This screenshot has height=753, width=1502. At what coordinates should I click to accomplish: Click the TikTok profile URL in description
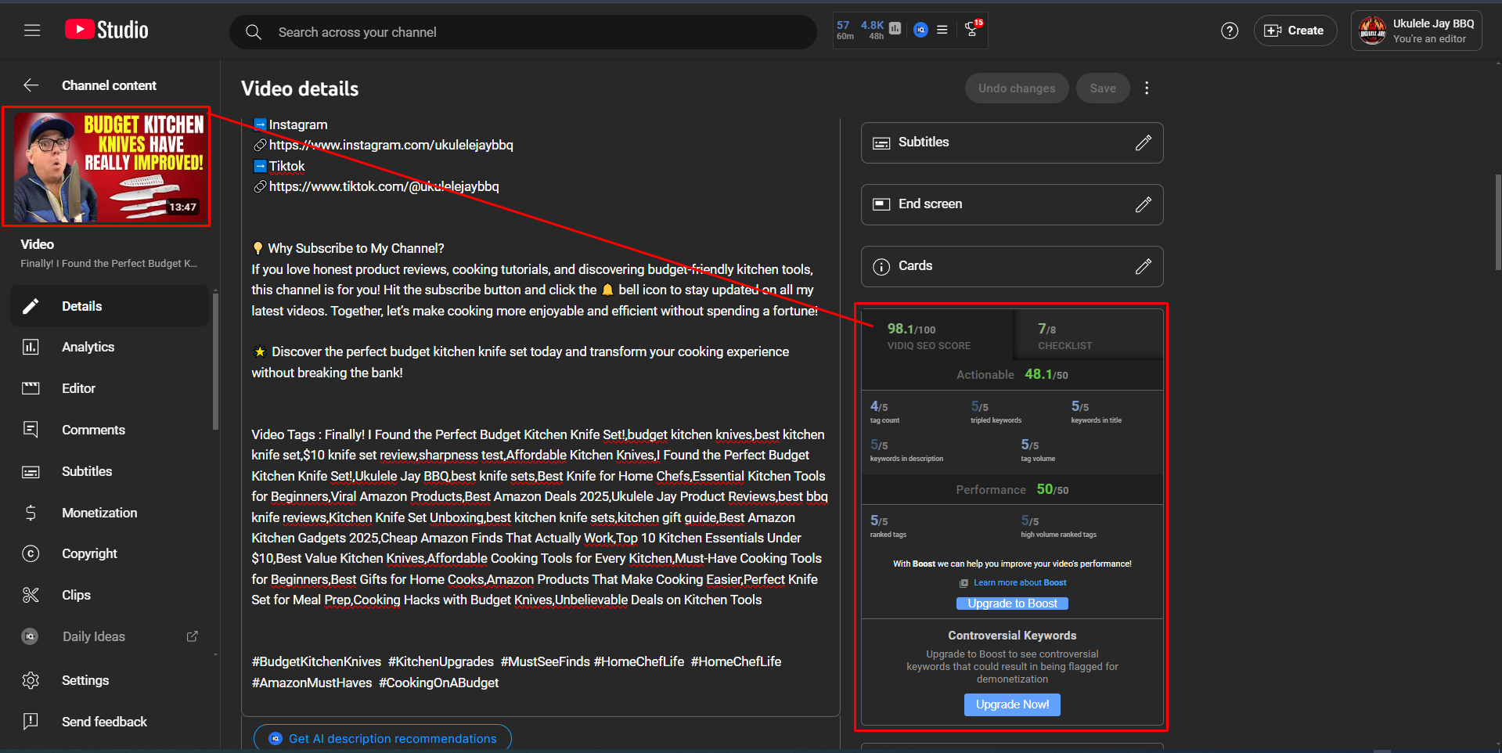click(x=384, y=186)
